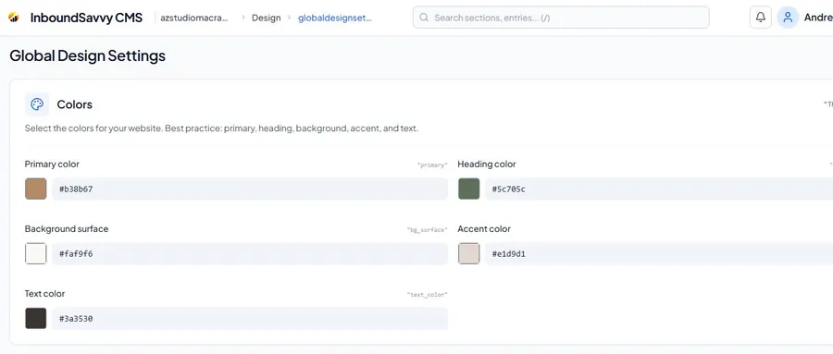Click the Global Design Settings heading
833x354 pixels.
[x=88, y=55]
